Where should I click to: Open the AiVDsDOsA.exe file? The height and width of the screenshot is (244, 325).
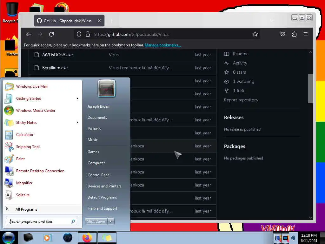57,55
